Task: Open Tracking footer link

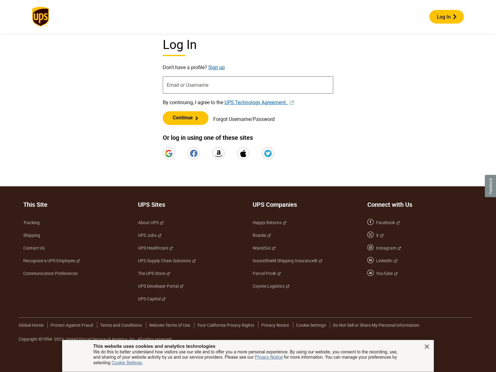Action: point(31,223)
